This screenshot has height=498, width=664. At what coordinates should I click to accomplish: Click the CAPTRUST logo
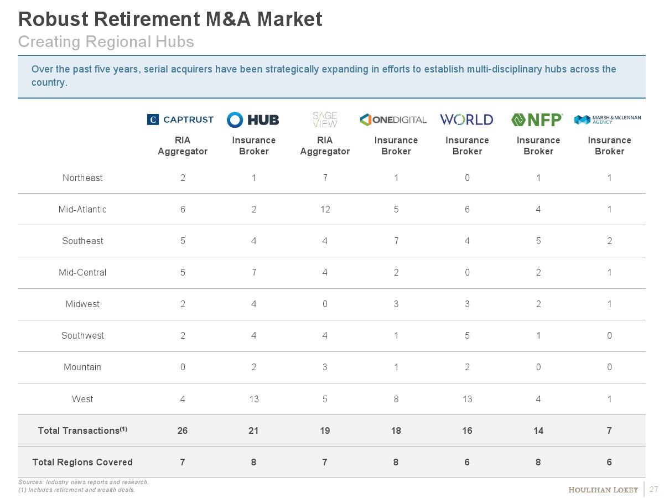click(180, 120)
